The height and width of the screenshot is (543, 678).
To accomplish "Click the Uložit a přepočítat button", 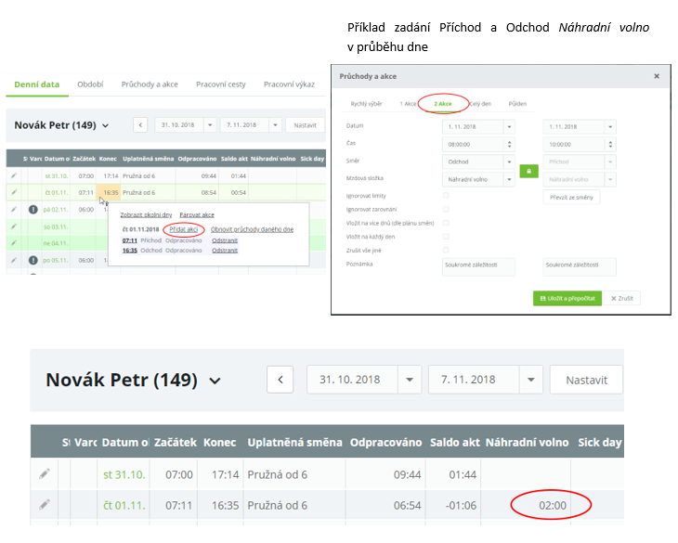I will tap(567, 298).
